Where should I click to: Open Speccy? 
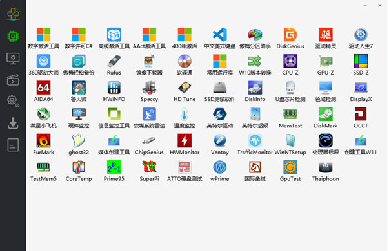[x=149, y=91]
